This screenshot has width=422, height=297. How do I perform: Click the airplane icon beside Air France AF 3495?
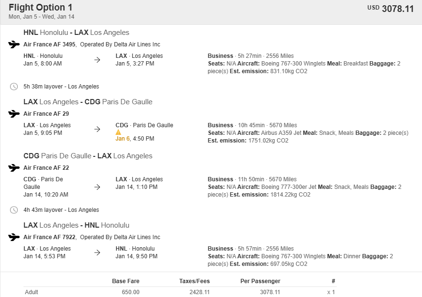pyautogui.click(x=14, y=44)
